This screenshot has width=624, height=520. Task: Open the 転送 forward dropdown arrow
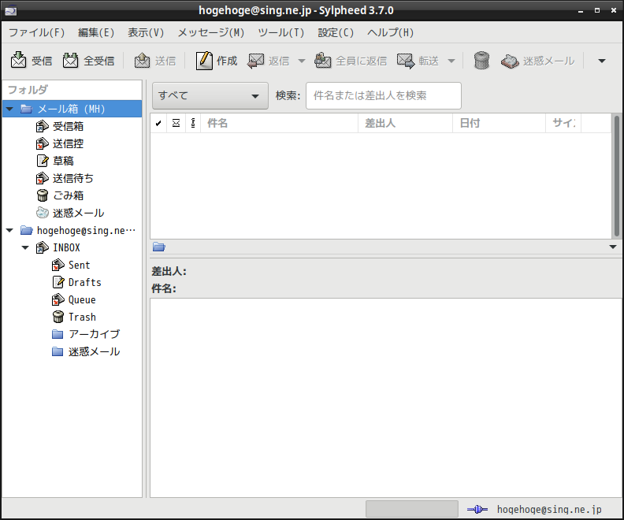coord(451,61)
